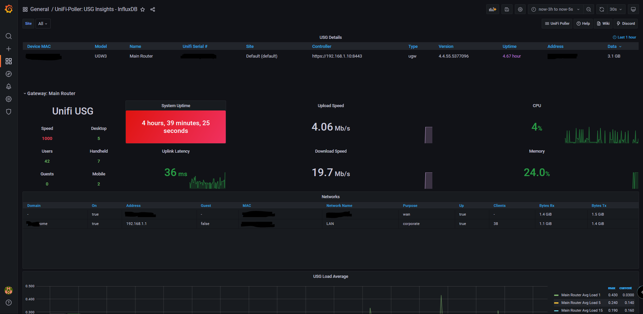Viewport: 643px width, 314px height.
Task: Refresh the dashboard now
Action: (x=602, y=9)
